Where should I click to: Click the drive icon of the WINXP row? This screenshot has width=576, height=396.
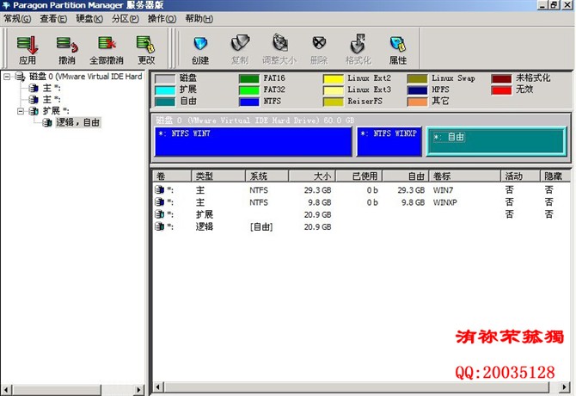pos(159,202)
